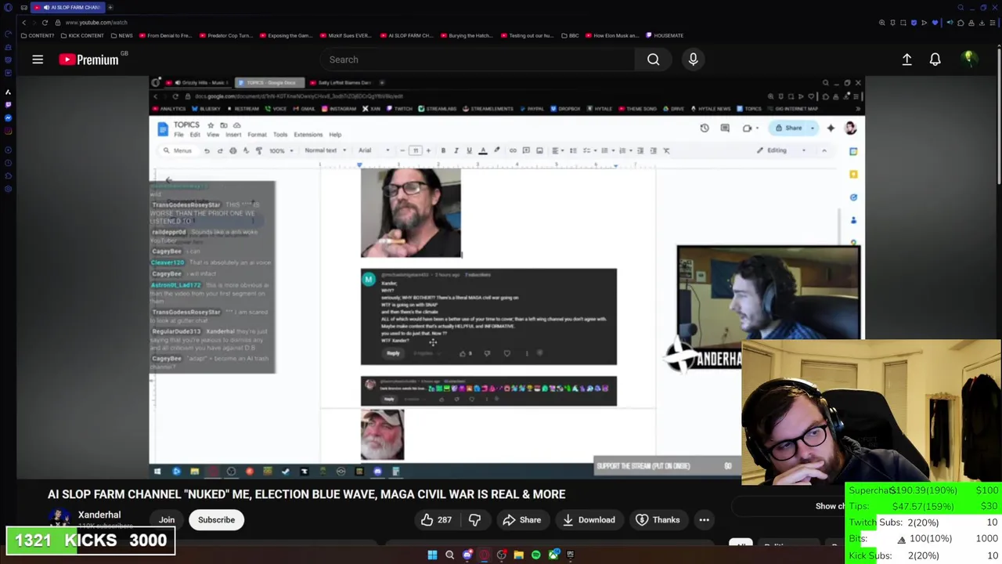Open Windows taskbar search
This screenshot has width=1002, height=564.
(x=449, y=555)
